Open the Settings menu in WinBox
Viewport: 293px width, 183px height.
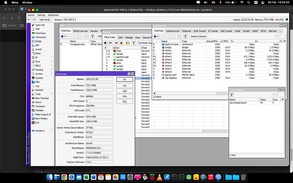[x=42, y=15]
